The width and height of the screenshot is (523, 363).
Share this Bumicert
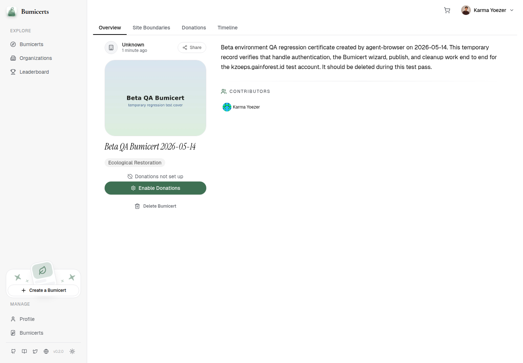tap(192, 48)
